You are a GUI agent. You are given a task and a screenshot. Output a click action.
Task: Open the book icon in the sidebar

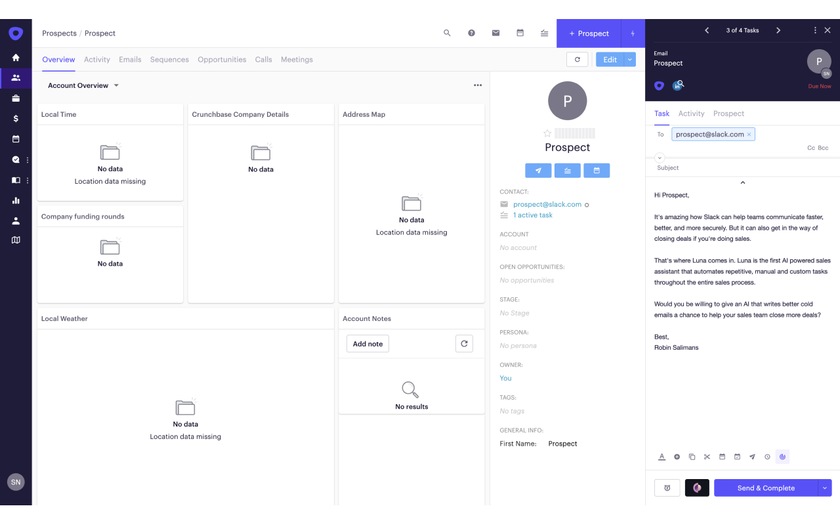[x=16, y=180]
